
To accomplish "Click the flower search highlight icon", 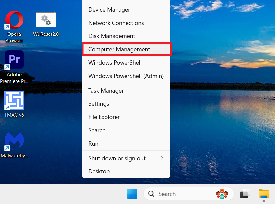I will click(222, 194).
